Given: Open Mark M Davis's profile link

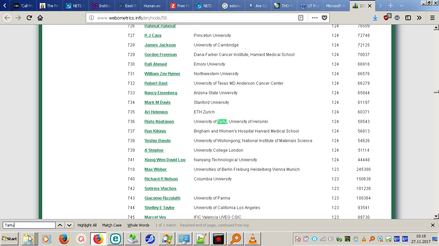Looking at the screenshot, I should pyautogui.click(x=157, y=102).
